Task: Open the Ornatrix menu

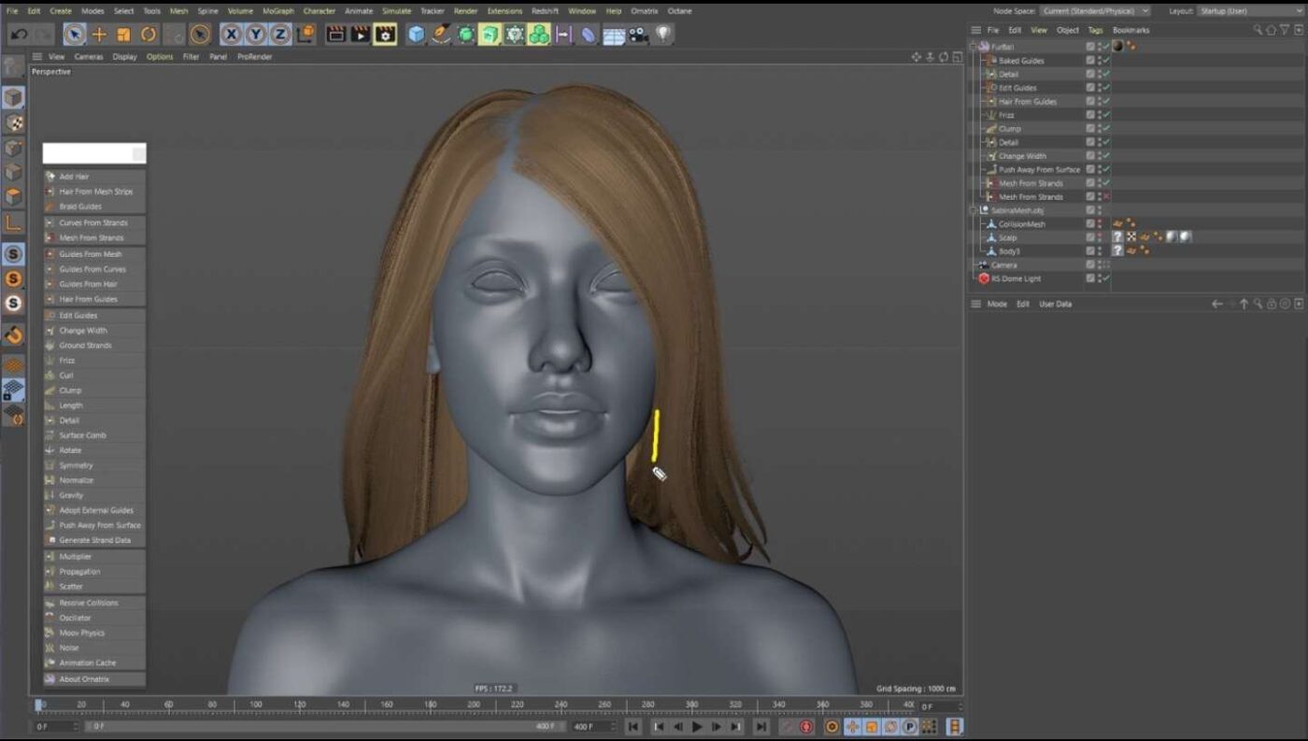Action: point(645,11)
